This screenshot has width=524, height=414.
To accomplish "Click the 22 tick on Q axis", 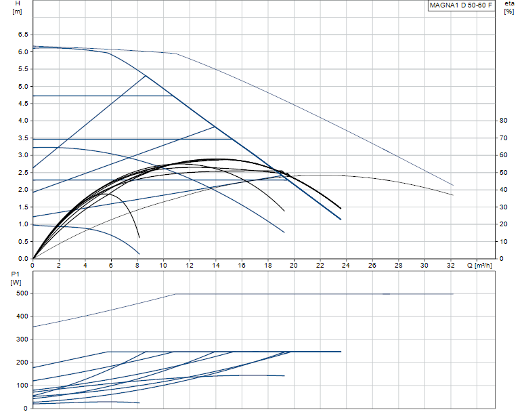I will point(320,265).
